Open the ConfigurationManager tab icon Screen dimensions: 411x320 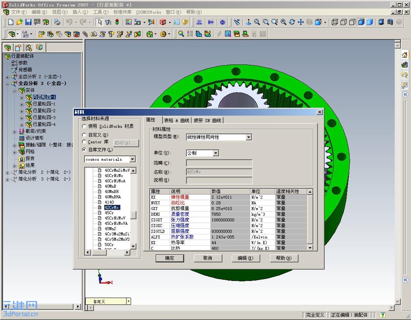pos(28,47)
